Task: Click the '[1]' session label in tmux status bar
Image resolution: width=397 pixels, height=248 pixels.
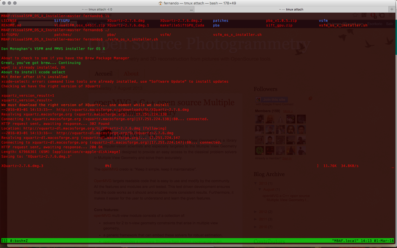Action: point(5,241)
